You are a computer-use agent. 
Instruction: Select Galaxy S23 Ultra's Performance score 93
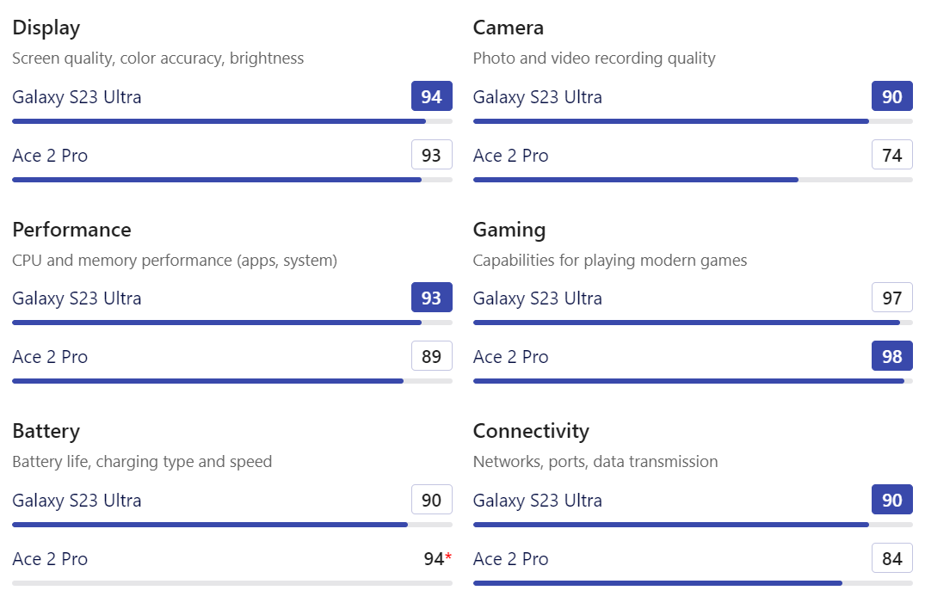[431, 298]
